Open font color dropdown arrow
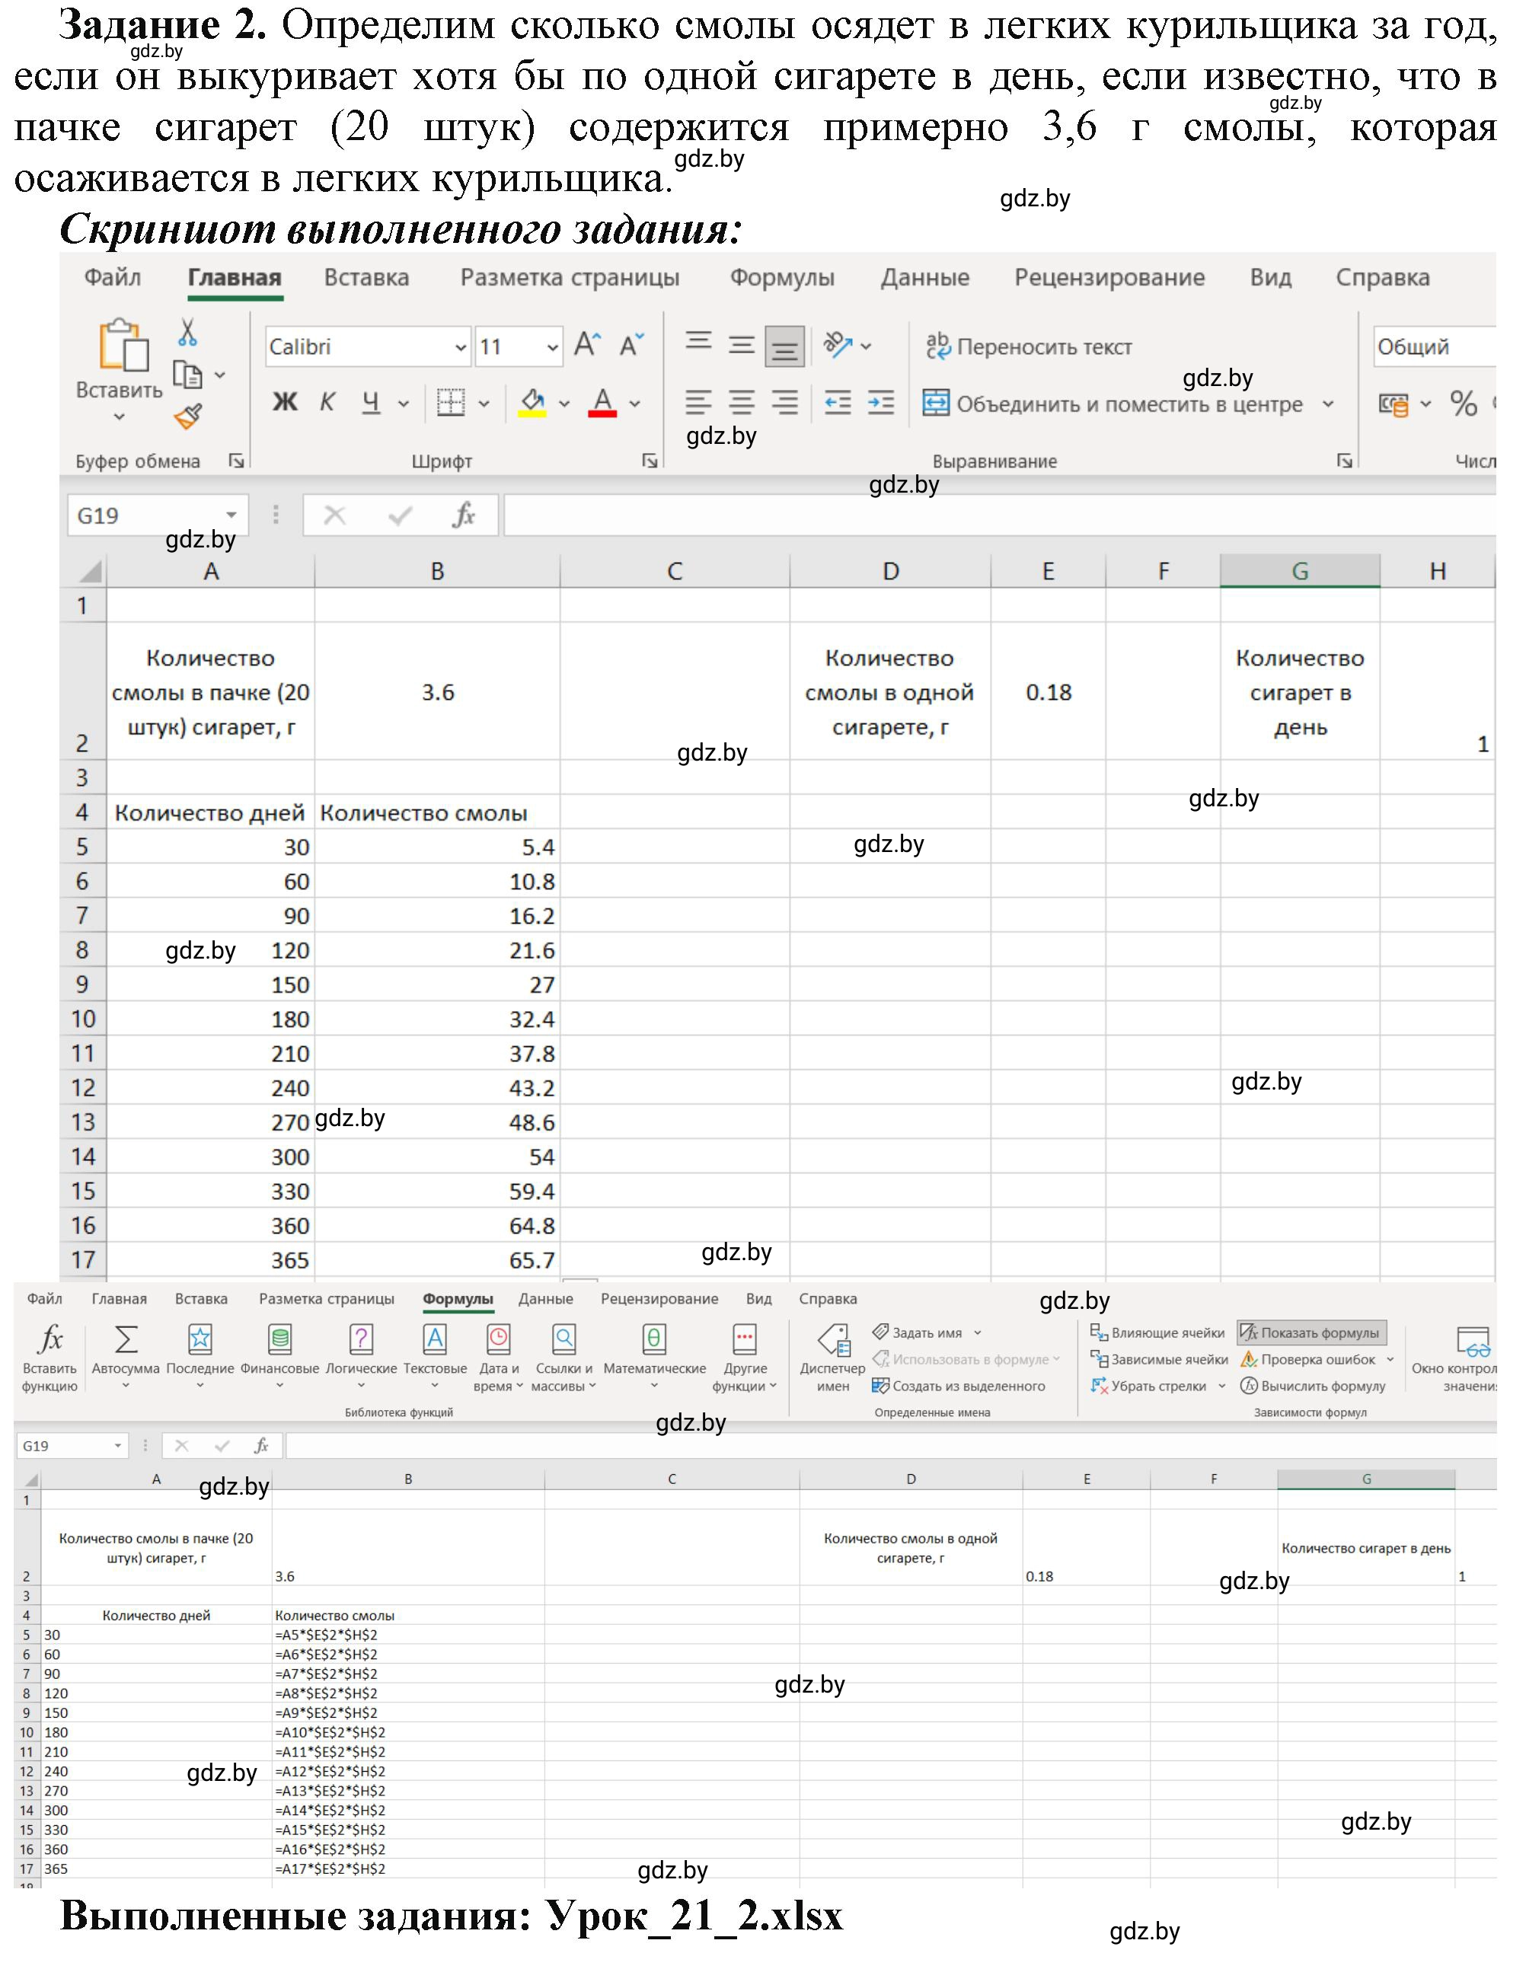Viewport: 1526px width, 1969px height. pos(635,404)
